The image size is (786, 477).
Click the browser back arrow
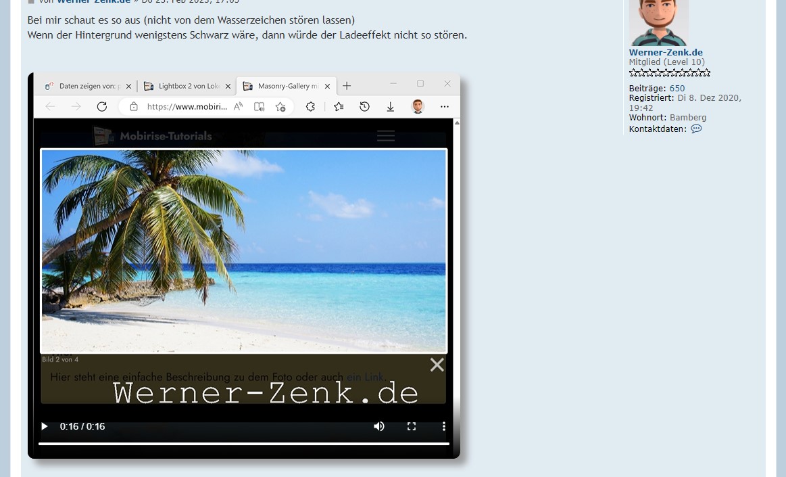coord(50,106)
